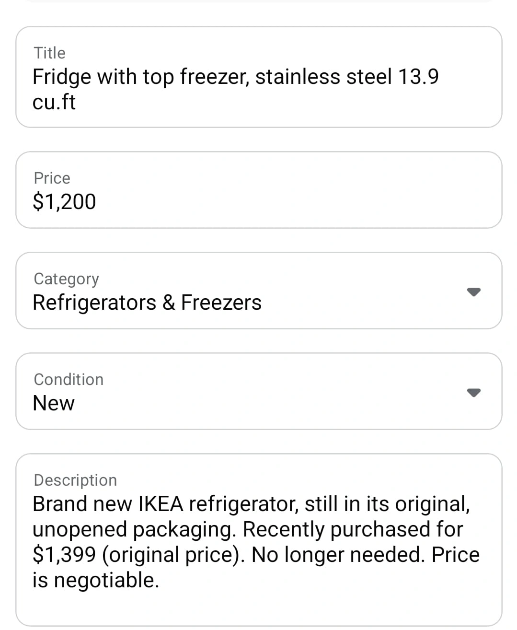Open the Category selector showing Refrigerators & Freezers

pyautogui.click(x=259, y=291)
